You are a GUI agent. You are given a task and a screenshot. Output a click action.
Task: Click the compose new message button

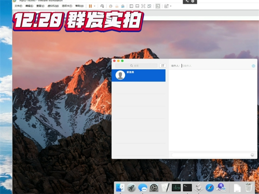pyautogui.click(x=162, y=66)
